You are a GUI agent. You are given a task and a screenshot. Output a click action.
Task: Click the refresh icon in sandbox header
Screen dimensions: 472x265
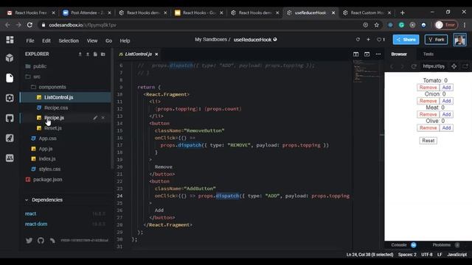358,39
